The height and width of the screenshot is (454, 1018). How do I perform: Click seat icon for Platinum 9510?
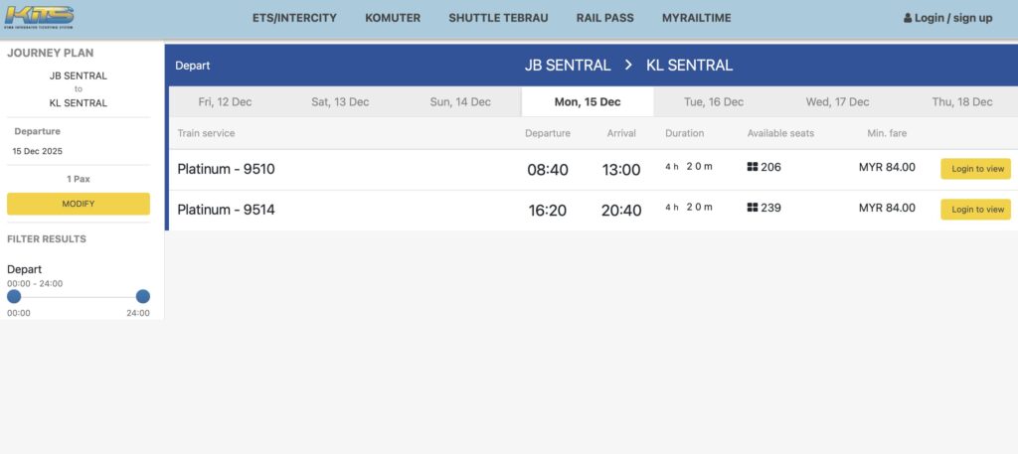(753, 168)
